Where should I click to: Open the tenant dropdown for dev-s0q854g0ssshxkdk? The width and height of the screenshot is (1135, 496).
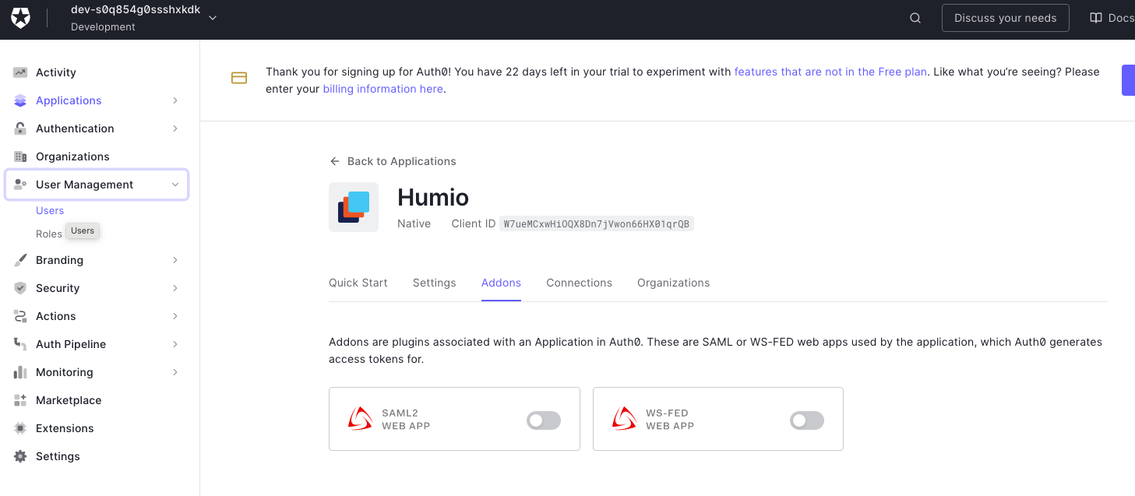211,17
